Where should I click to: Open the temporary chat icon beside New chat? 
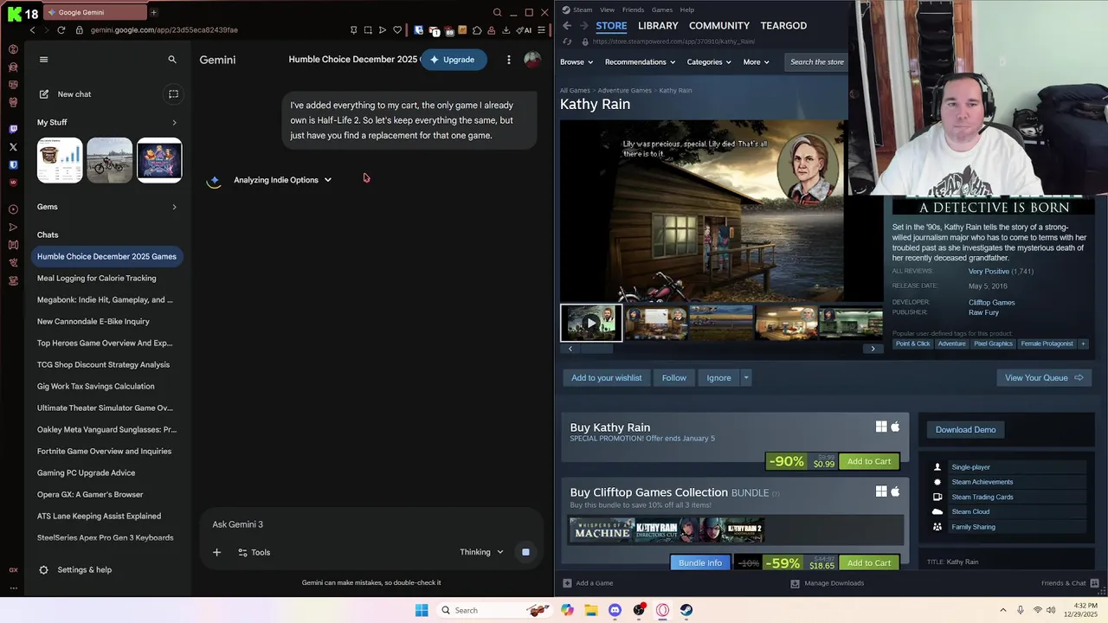[173, 94]
